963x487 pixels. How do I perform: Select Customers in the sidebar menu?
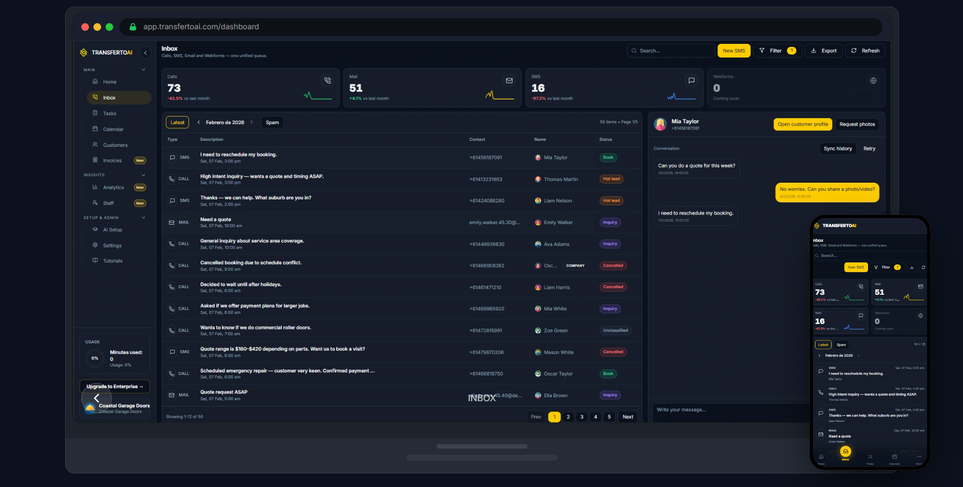click(115, 145)
